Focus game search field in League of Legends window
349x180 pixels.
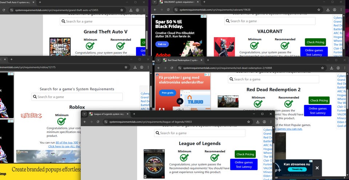[200, 133]
